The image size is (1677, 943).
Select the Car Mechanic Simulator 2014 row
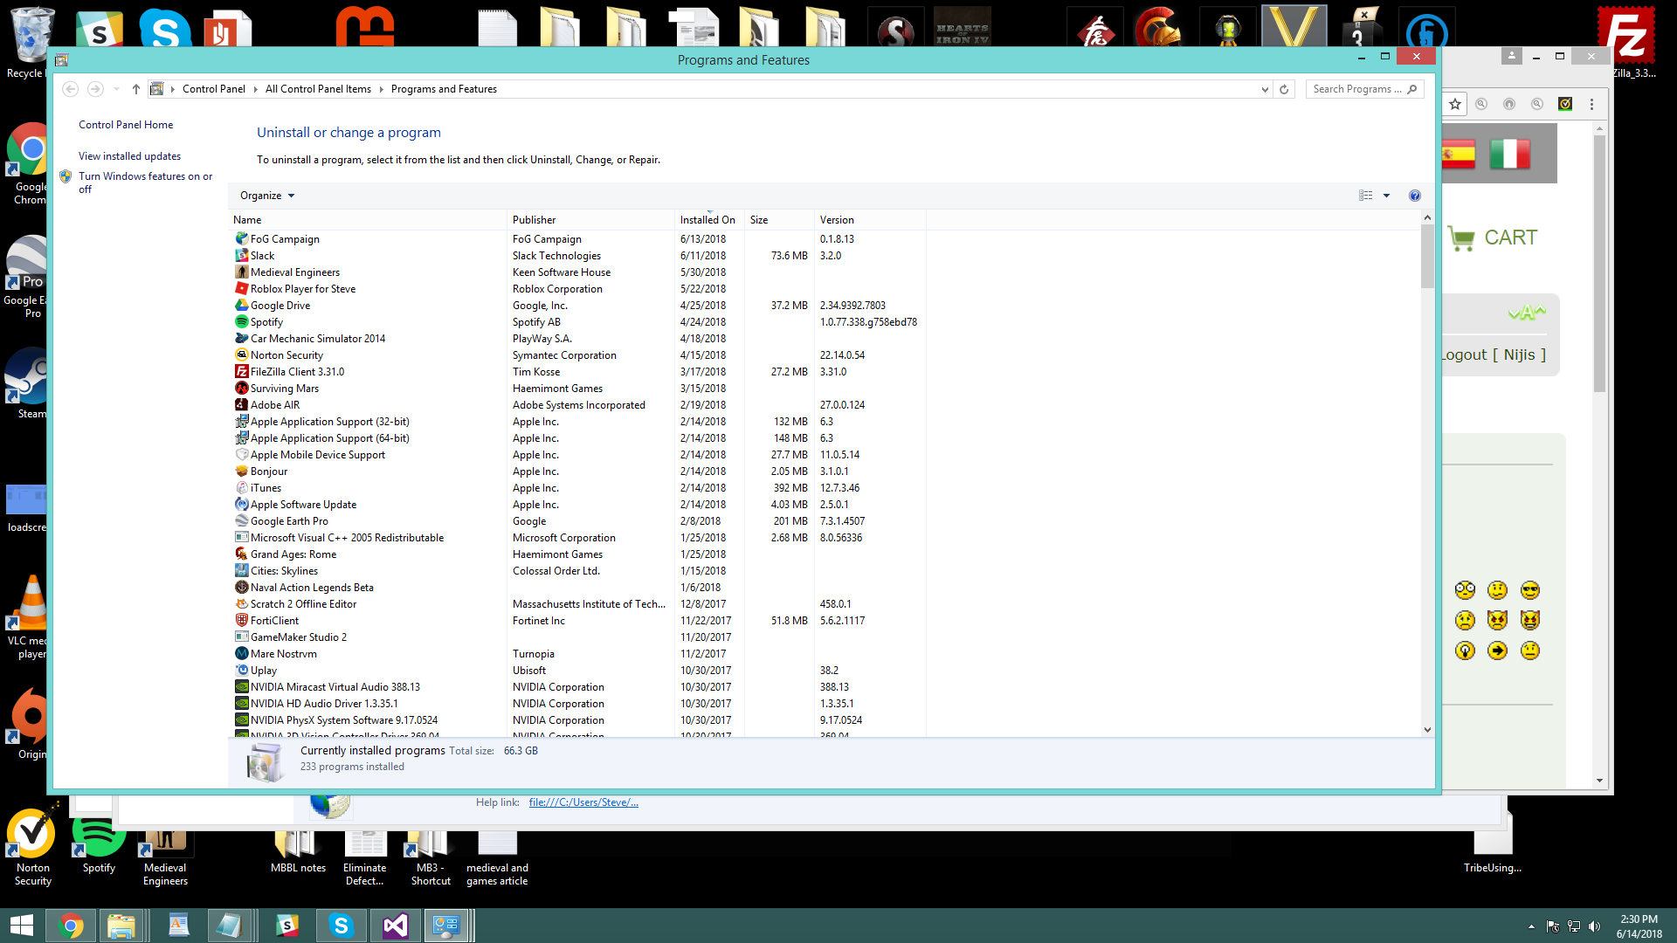pos(578,339)
